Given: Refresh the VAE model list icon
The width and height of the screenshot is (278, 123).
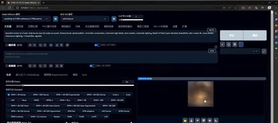Looking at the screenshot, I should click(x=114, y=19).
